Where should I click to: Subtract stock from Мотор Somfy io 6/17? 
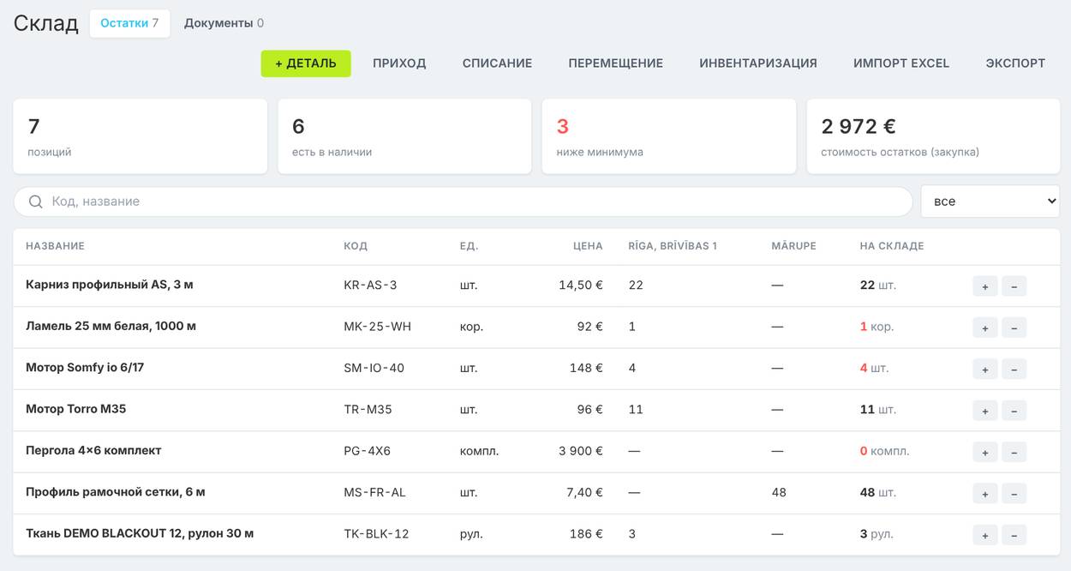pyautogui.click(x=1014, y=369)
